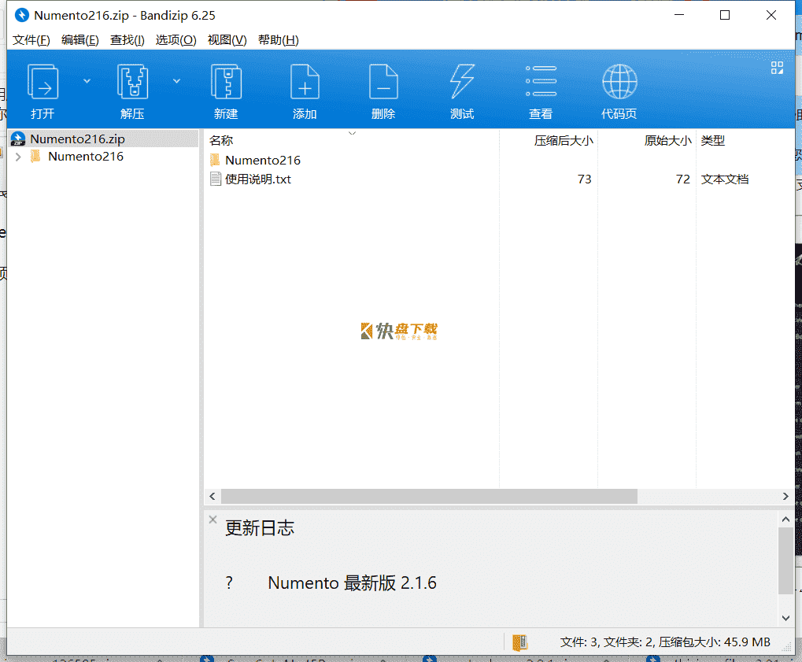Open the 查找(I) menu
802x662 pixels.
[128, 40]
